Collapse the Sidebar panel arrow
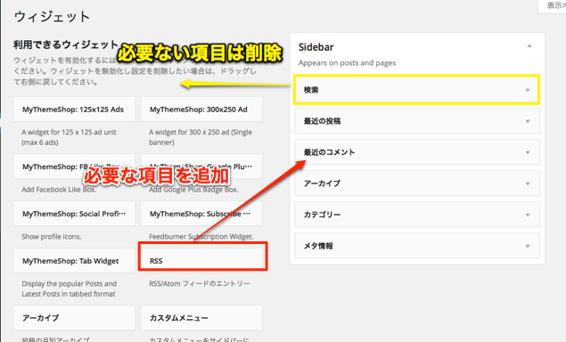Viewport: 566px width, 342px height. click(x=529, y=45)
